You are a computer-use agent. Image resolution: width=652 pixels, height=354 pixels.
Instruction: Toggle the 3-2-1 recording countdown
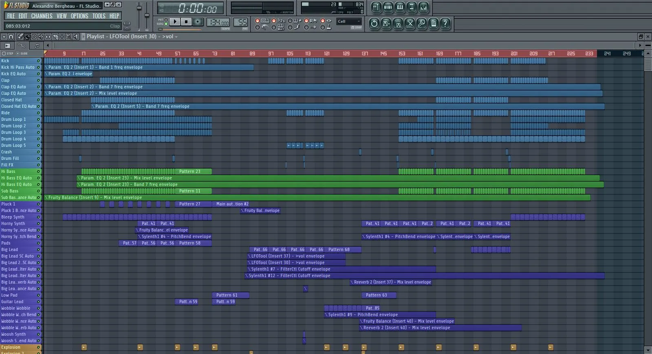click(274, 21)
